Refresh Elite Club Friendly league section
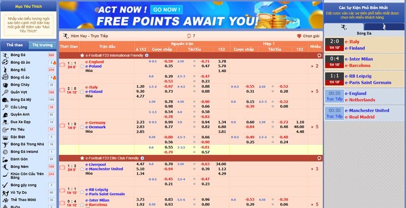Screen dimensions: 406x208 click(319, 158)
